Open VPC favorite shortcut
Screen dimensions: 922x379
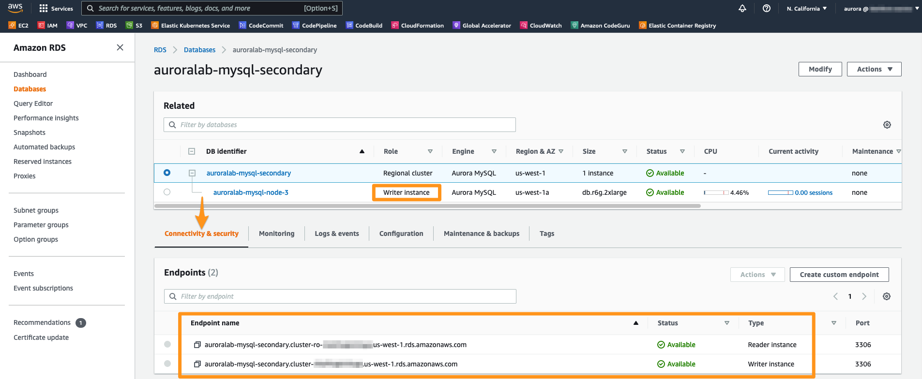(x=77, y=26)
